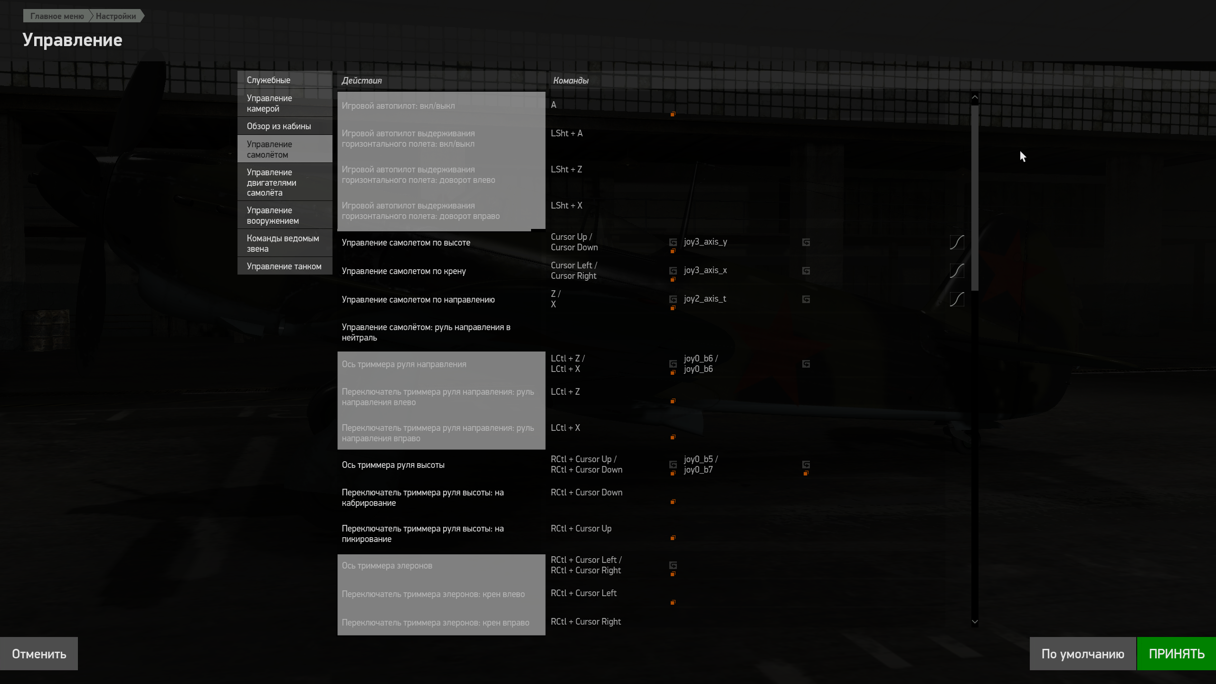The image size is (1216, 684).
Task: Open response curve for yaw control axis
Action: [x=957, y=299]
